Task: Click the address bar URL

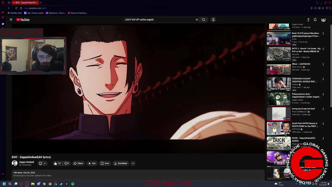Action: point(35,8)
